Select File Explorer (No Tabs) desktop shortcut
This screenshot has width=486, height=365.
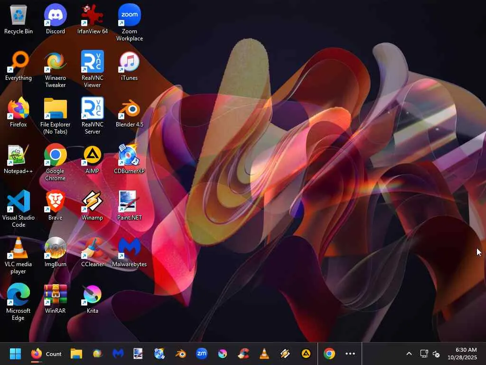click(x=55, y=116)
